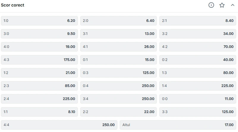Choose the 4:4 score at 250.00
The image size is (238, 132).
59,125
